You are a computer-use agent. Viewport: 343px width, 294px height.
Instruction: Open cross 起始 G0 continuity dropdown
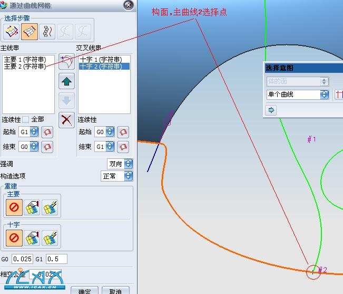pos(110,132)
